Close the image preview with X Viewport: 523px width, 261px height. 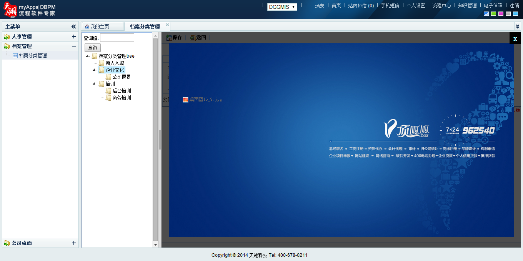pos(515,38)
